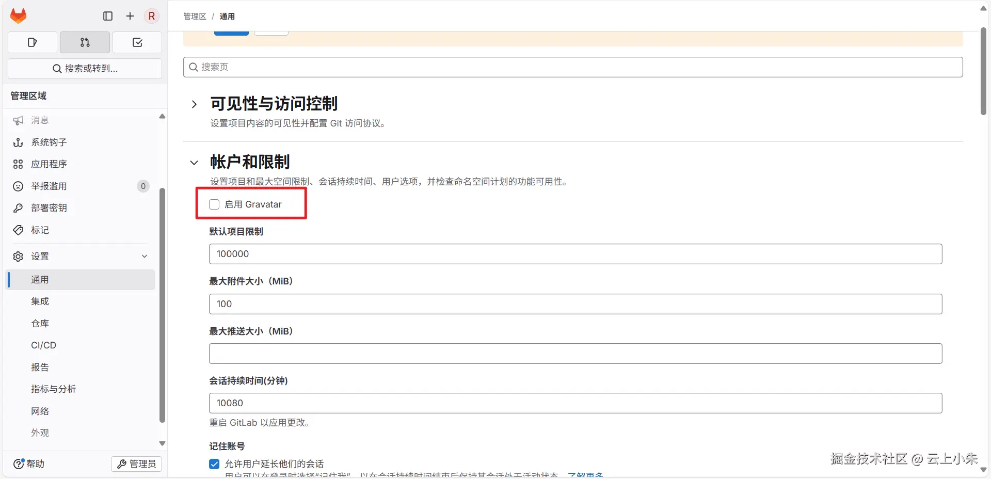Image resolution: width=991 pixels, height=479 pixels.
Task: Select 集成 integrations settings
Action: point(81,301)
